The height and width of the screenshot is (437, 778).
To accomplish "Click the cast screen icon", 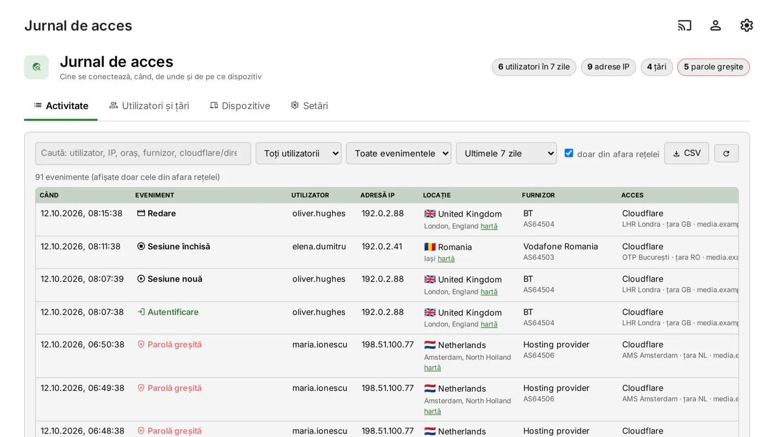I will [684, 25].
